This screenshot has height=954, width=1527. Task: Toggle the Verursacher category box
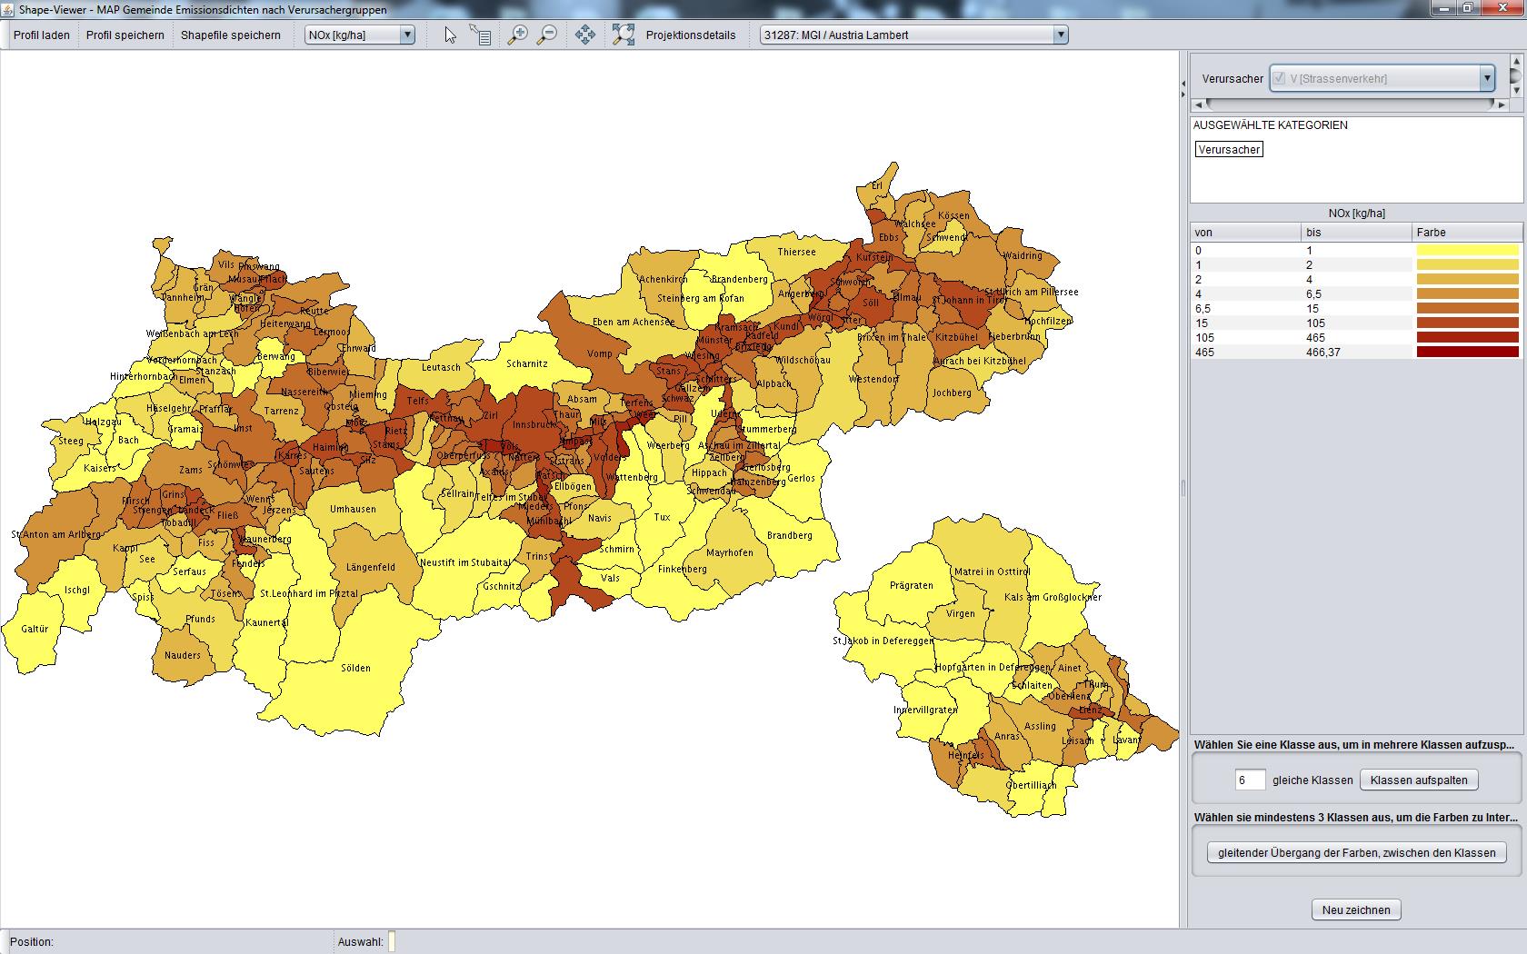click(x=1229, y=150)
